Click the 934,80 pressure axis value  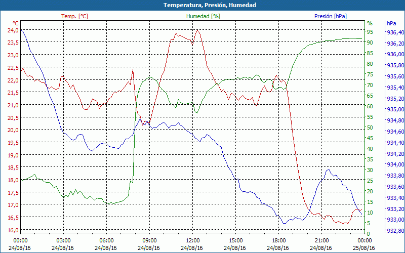click(395, 120)
